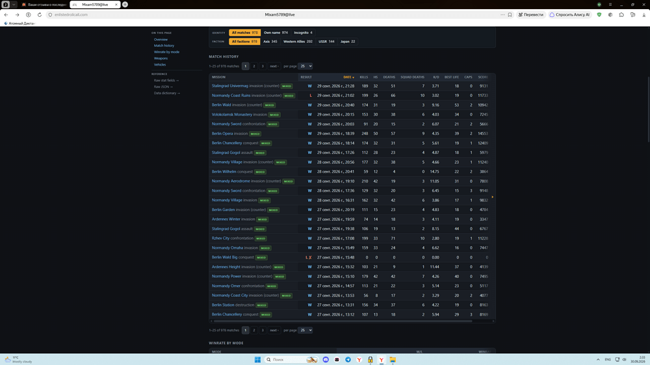Open Raw JSON reference link
Screen dimensions: 650x365
tap(163, 86)
